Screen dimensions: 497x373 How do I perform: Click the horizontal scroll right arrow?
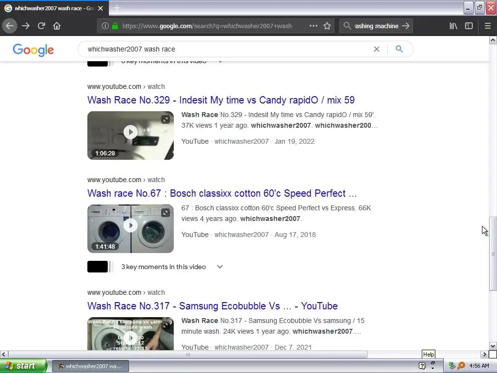coord(485,354)
